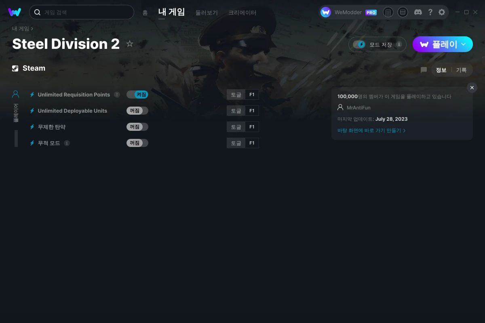The width and height of the screenshot is (485, 323).
Task: Enable Unlimited Deployable Units toggle
Action: click(x=137, y=111)
